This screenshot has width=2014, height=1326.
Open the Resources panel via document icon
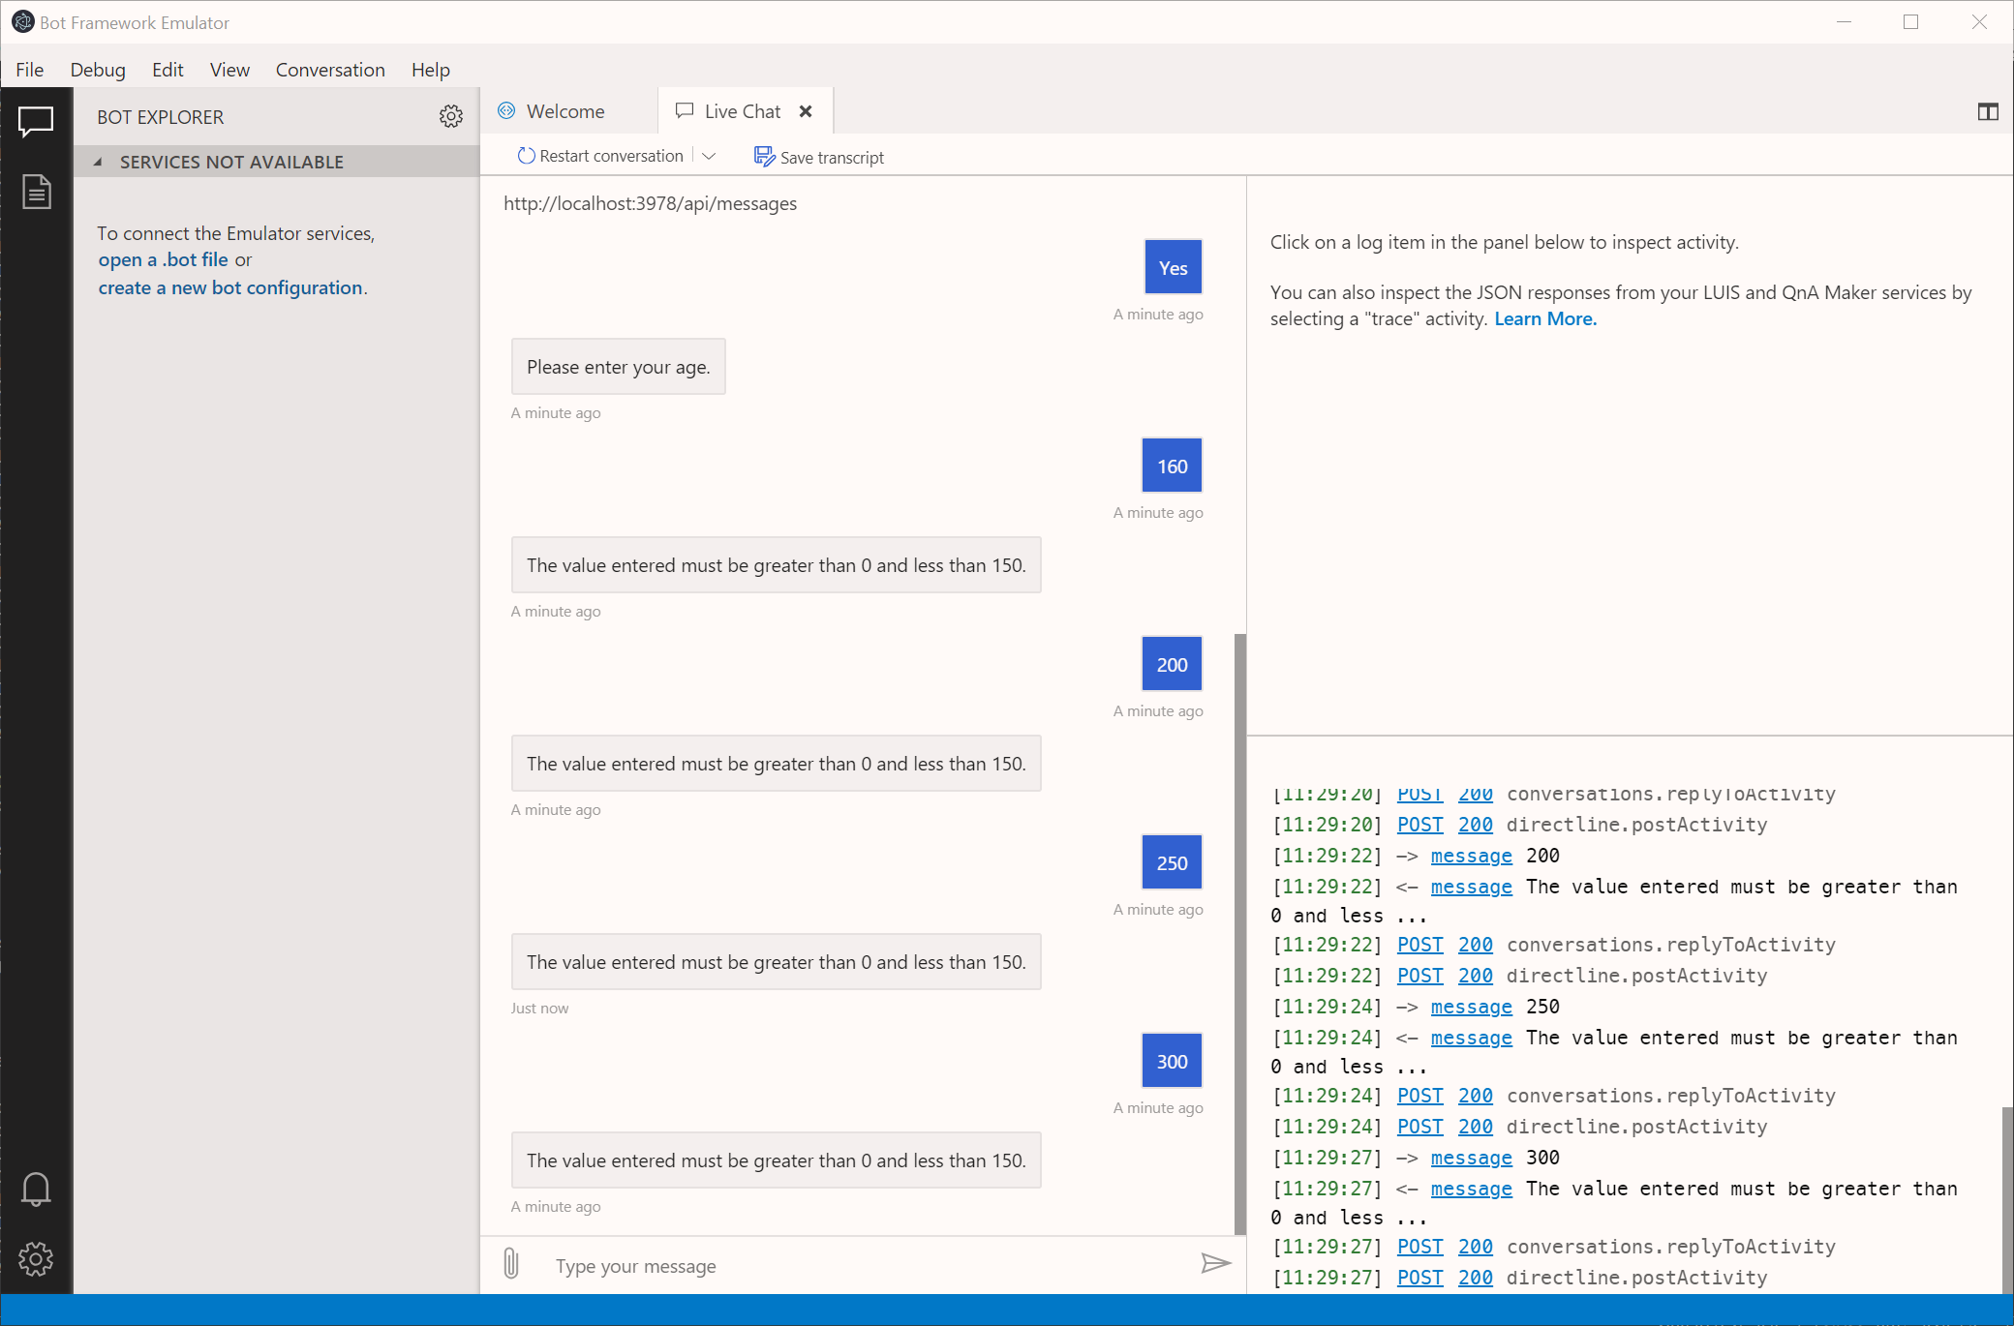(36, 192)
